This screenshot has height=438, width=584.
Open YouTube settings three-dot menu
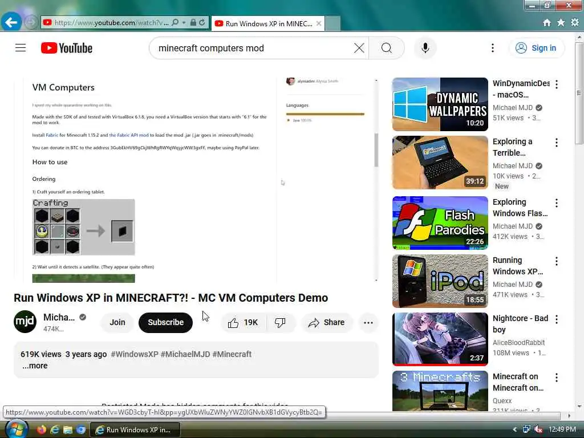(492, 48)
